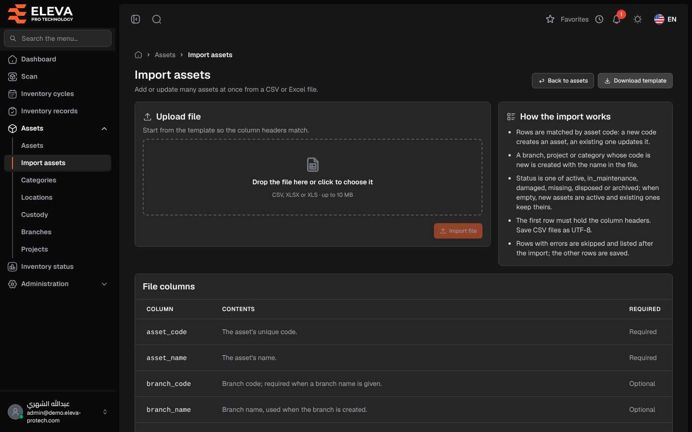Click the file drop zone to choose file

(312, 177)
